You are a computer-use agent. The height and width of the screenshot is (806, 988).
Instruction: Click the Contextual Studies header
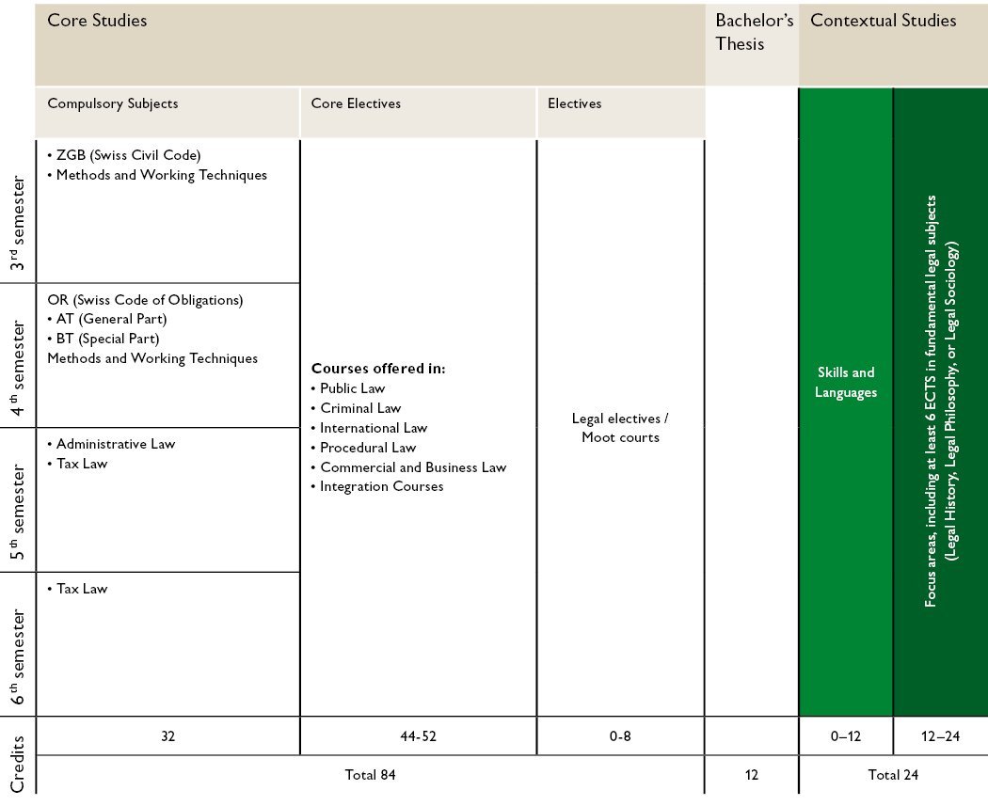click(x=883, y=21)
